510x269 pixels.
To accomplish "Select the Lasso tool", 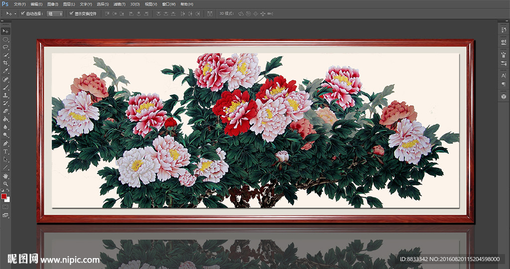I will (5, 47).
